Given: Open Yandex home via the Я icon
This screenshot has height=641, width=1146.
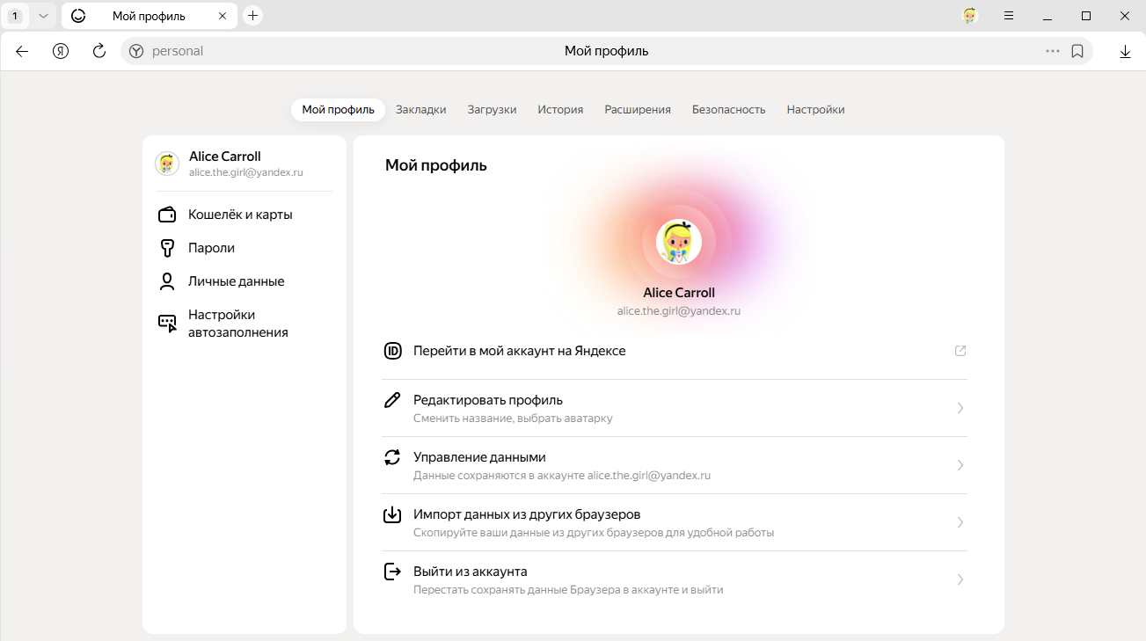Looking at the screenshot, I should coord(61,51).
